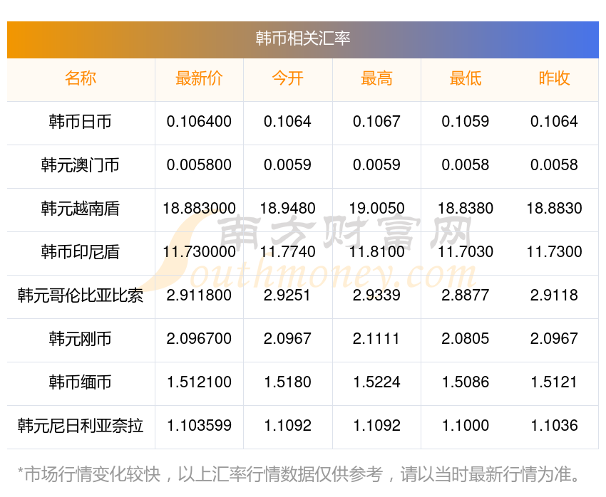This screenshot has width=606, height=497.
Task: Click previous close 1.1036
Action: click(554, 426)
